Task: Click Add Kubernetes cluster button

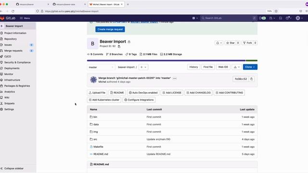Action: [104, 100]
